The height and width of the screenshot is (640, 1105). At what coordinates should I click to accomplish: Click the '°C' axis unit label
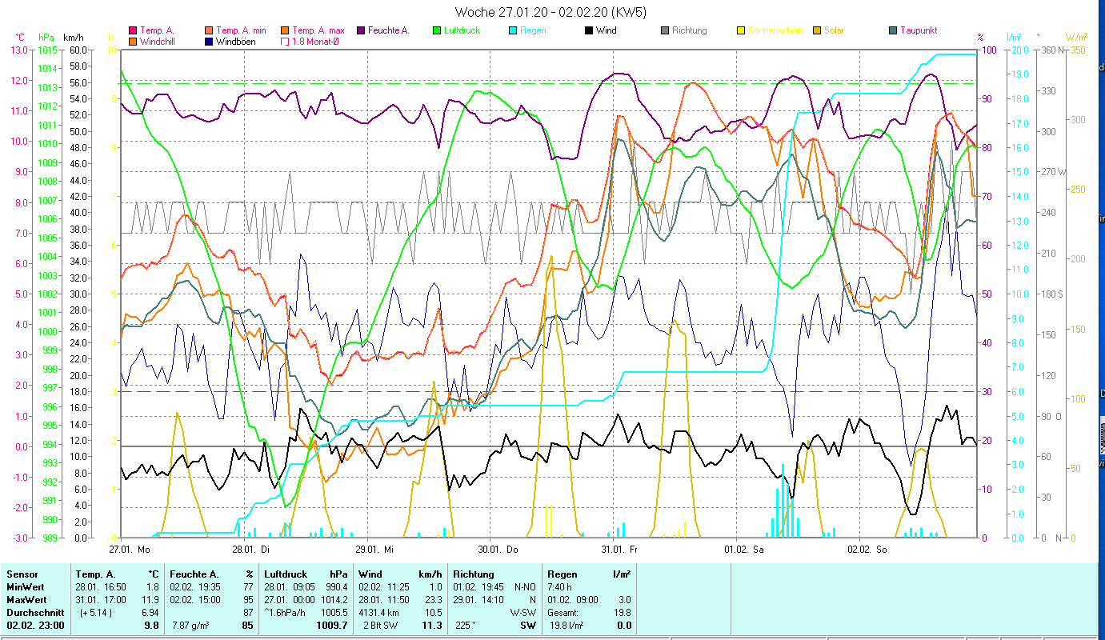pos(21,37)
